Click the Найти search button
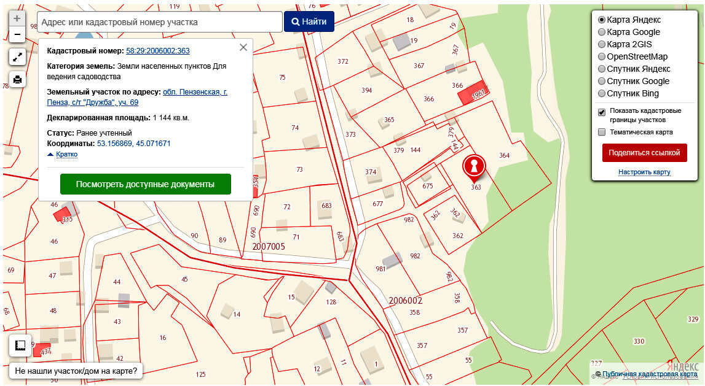705x386 pixels. pos(309,21)
